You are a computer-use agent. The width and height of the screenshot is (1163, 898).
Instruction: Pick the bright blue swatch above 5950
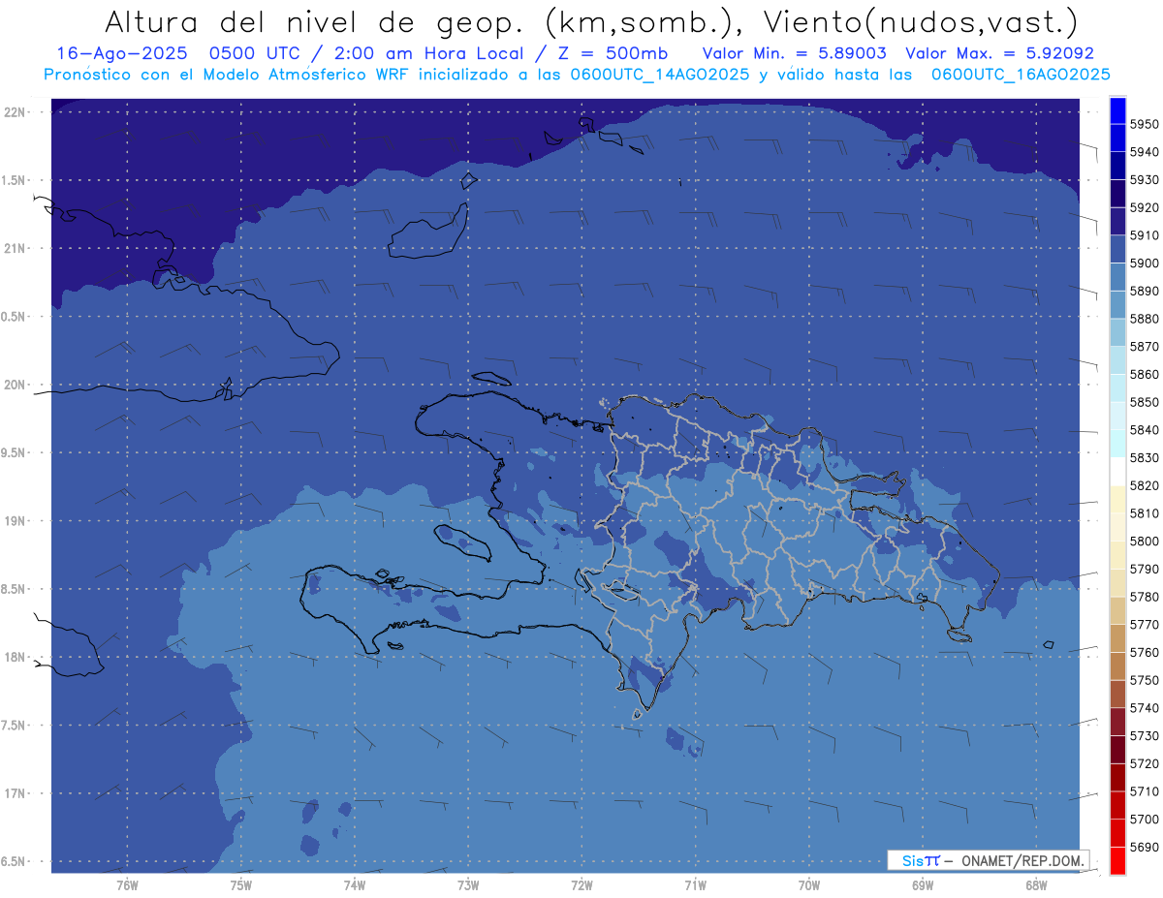point(1117,110)
